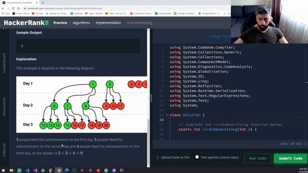Open the Apps bookmark shortcut
Viewport: 308px width, 173px height.
6,13
